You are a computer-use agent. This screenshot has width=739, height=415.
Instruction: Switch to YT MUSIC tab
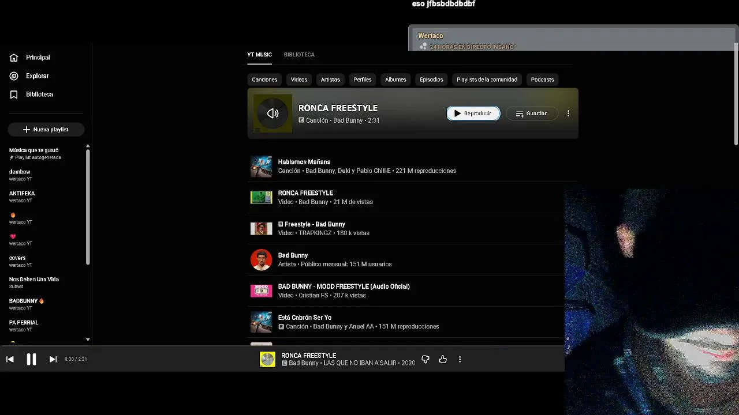coord(259,55)
